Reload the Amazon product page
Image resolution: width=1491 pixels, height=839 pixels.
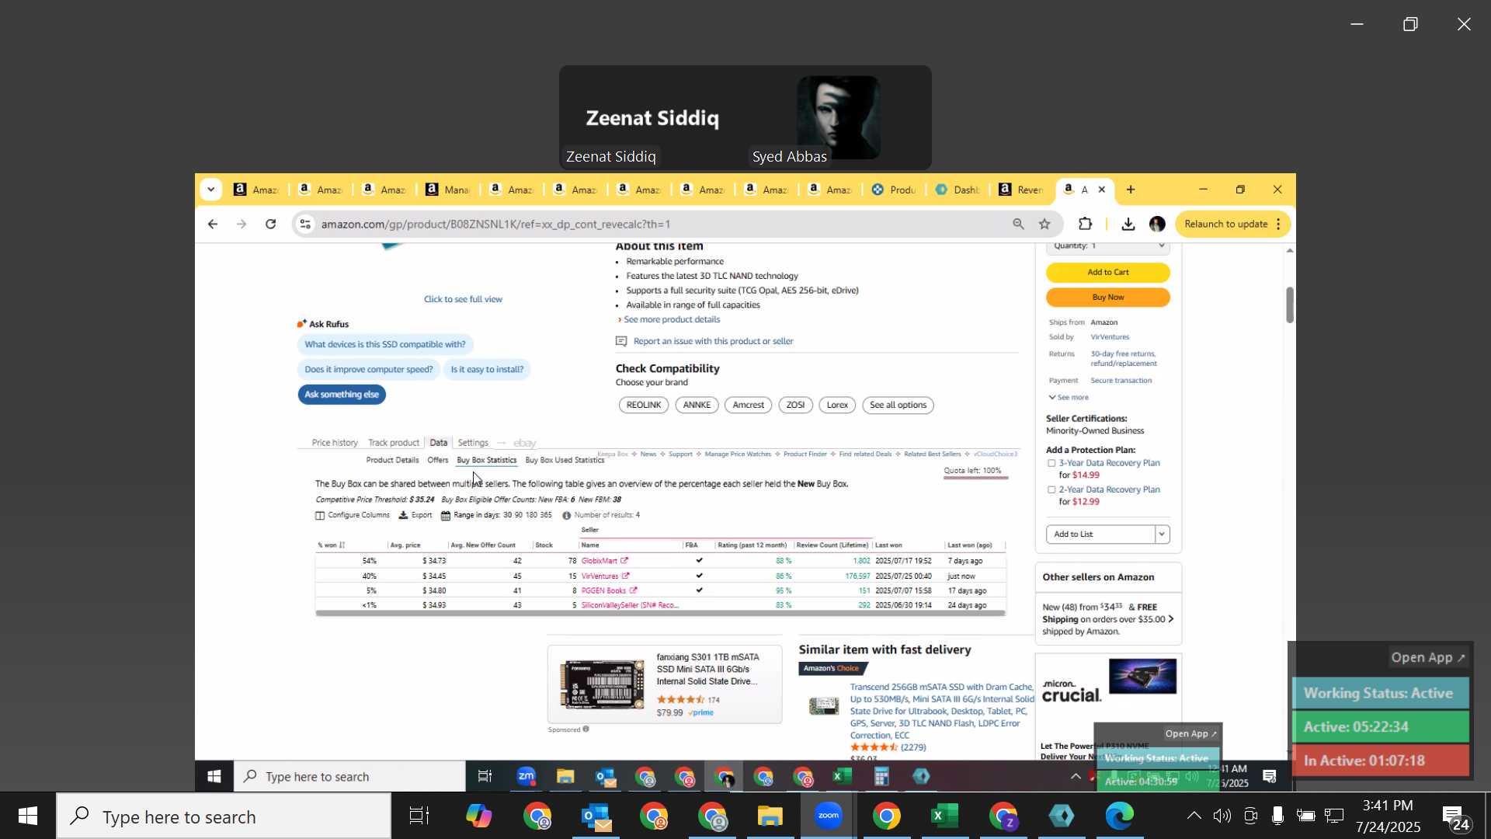click(x=270, y=225)
